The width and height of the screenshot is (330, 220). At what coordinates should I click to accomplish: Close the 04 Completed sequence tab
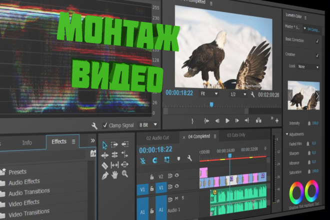click(x=184, y=137)
